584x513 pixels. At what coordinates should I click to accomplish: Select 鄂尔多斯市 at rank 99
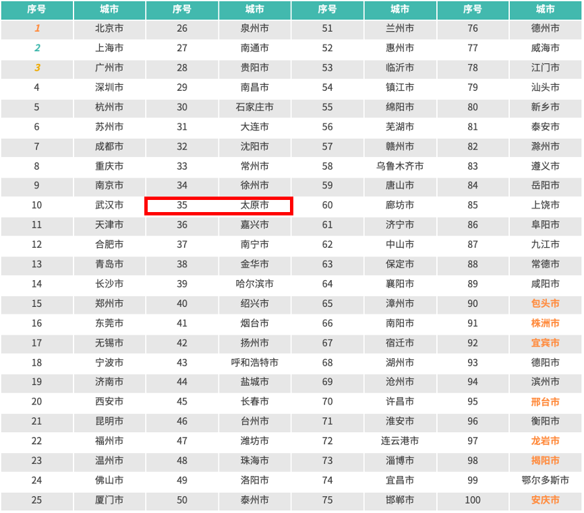545,481
